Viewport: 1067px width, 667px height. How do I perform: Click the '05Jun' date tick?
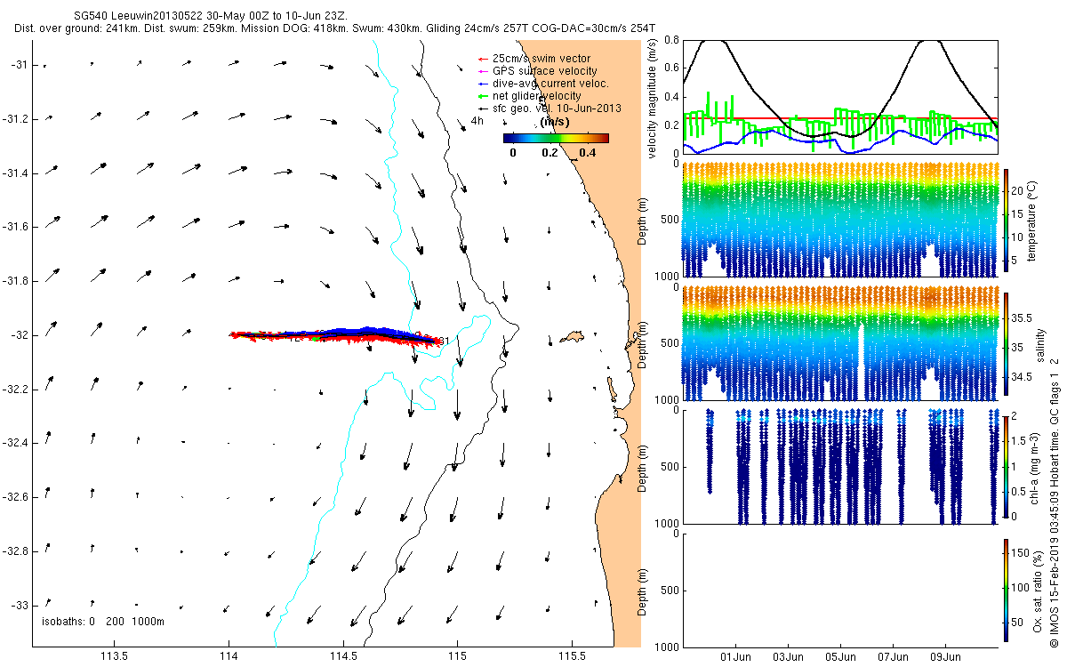841,658
